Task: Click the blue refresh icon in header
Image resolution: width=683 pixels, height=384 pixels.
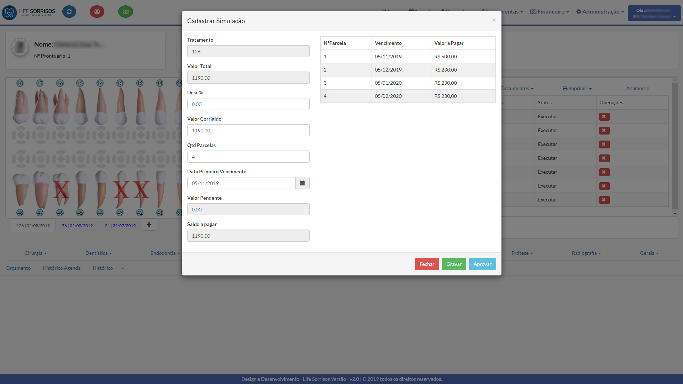Action: (x=69, y=12)
